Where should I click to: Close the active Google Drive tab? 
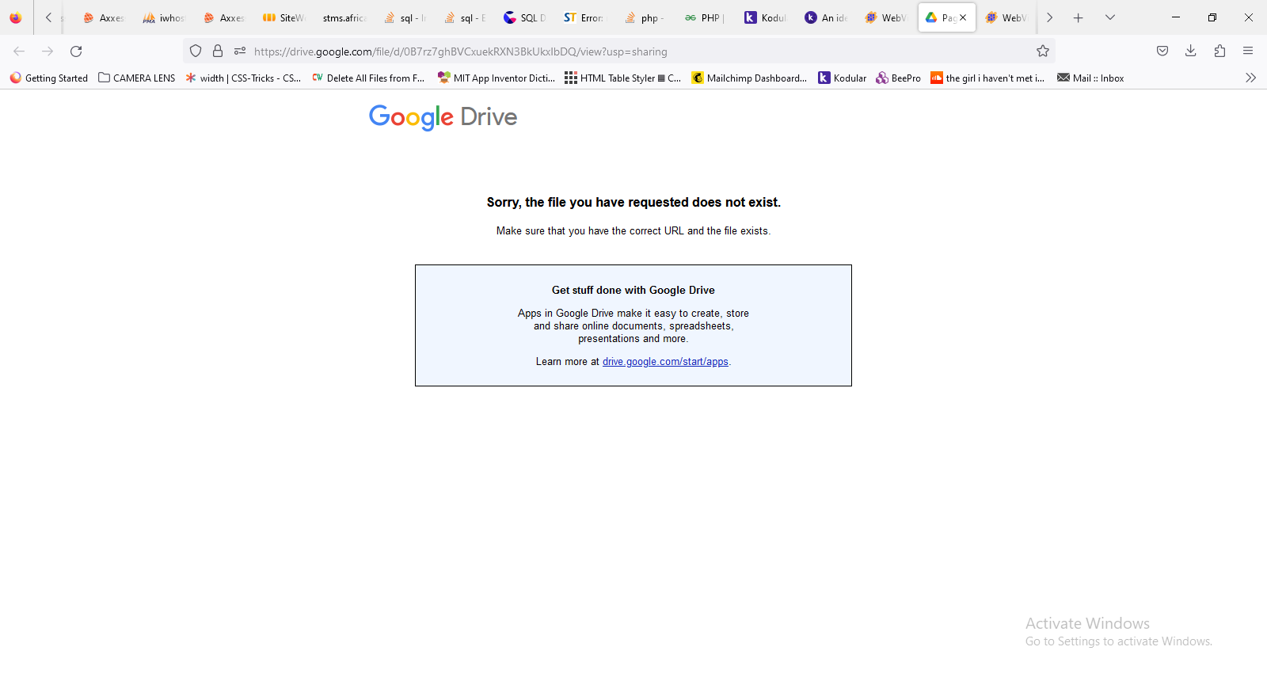[x=963, y=17]
